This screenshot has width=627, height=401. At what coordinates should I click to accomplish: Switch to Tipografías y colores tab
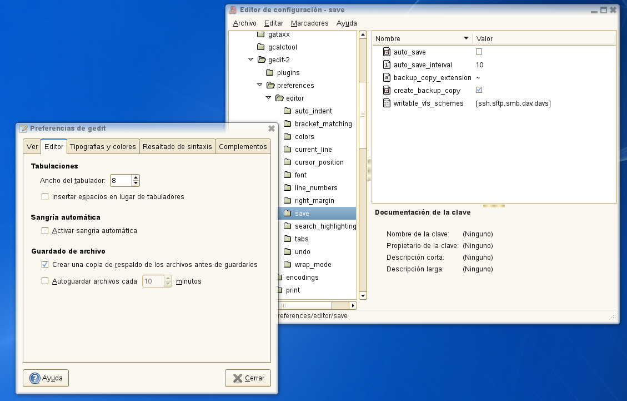[103, 147]
